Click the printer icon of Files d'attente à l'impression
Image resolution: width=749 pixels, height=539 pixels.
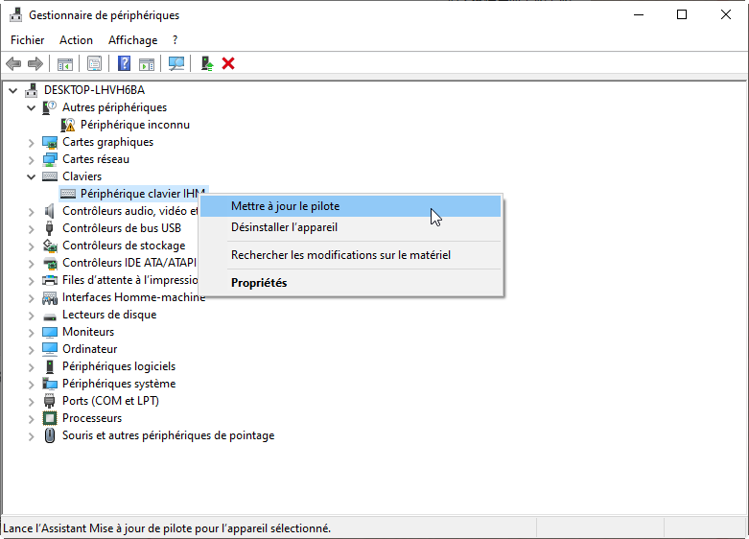[x=50, y=280]
